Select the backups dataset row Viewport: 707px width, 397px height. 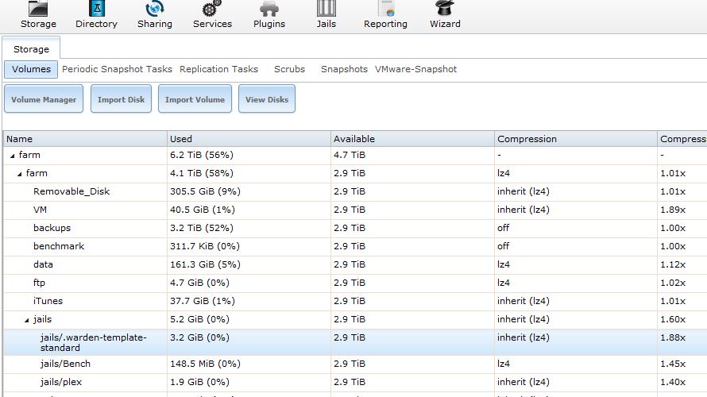[x=52, y=228]
